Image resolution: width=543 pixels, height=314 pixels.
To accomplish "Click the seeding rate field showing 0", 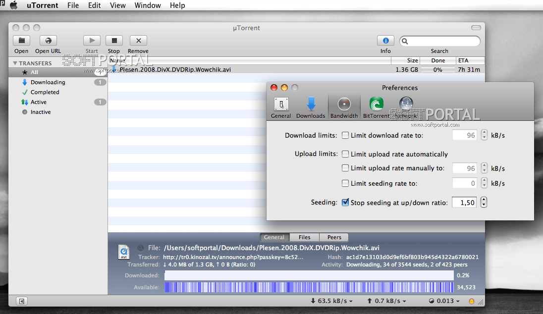I will click(x=464, y=183).
